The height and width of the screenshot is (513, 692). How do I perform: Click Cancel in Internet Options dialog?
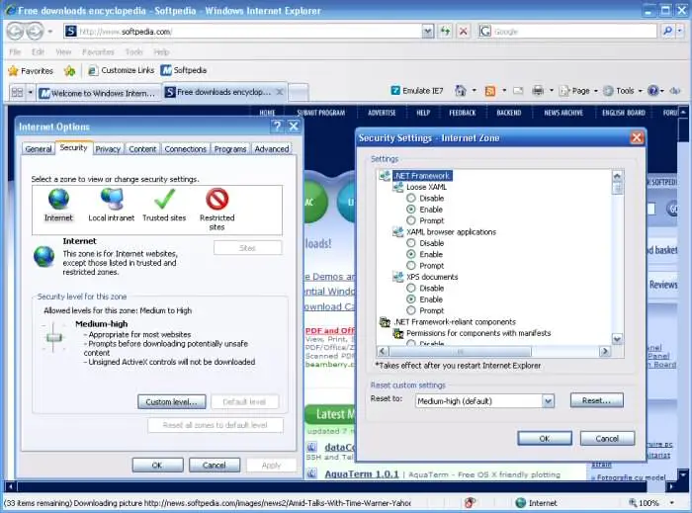point(215,465)
